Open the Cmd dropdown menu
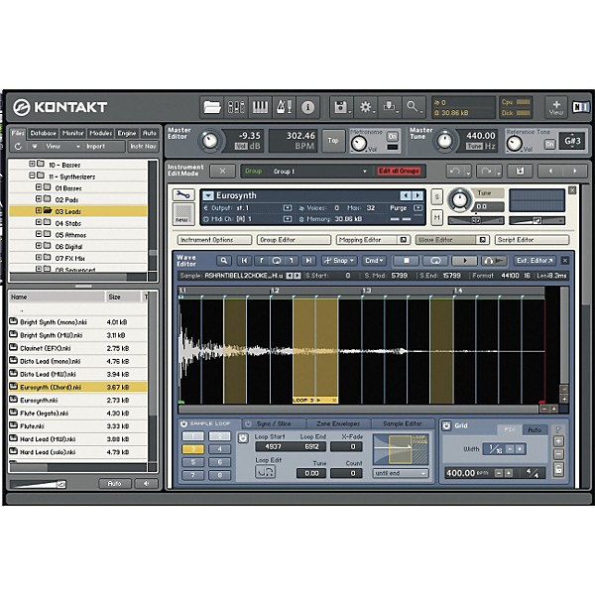The image size is (595, 595). pos(374,260)
